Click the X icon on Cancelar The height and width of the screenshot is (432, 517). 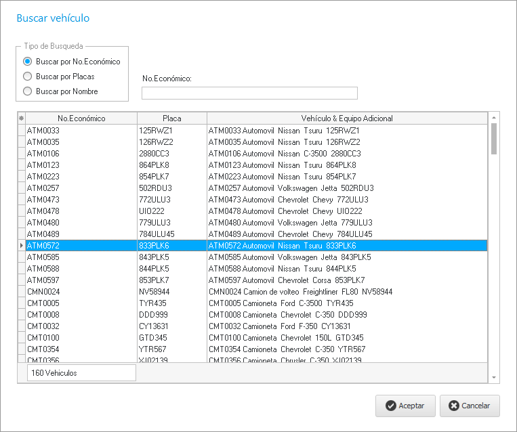click(x=453, y=406)
